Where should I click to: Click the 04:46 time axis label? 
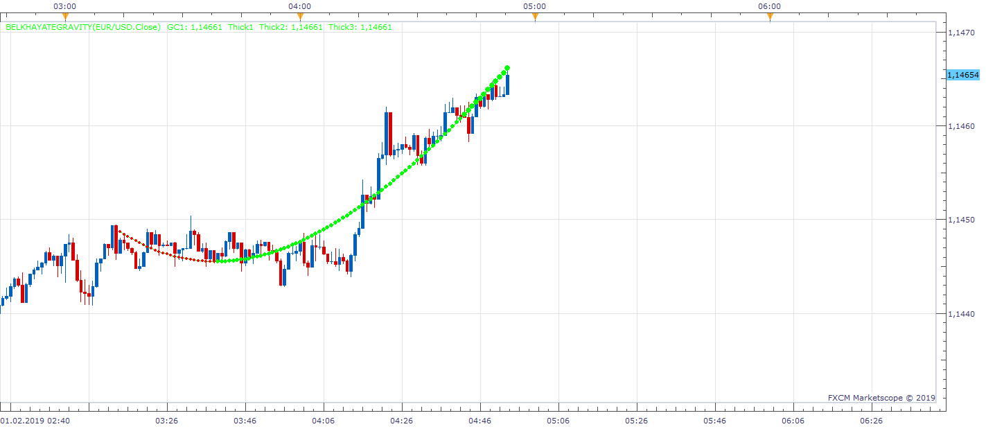480,420
